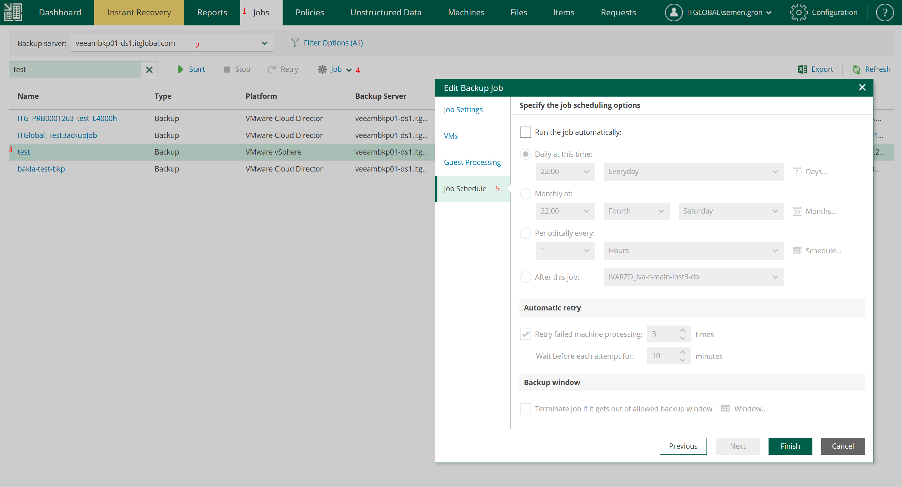Click the Finish button
The image size is (902, 487).
pyautogui.click(x=790, y=446)
